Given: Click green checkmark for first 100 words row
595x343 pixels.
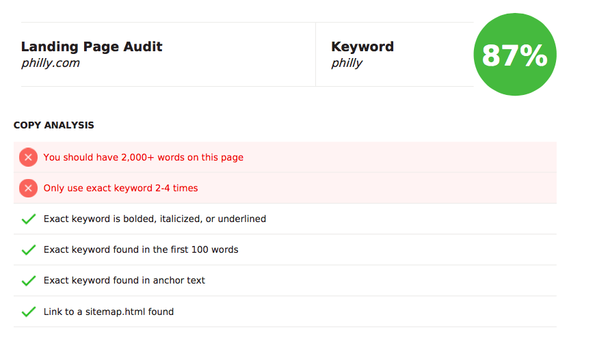Looking at the screenshot, I should tap(29, 250).
